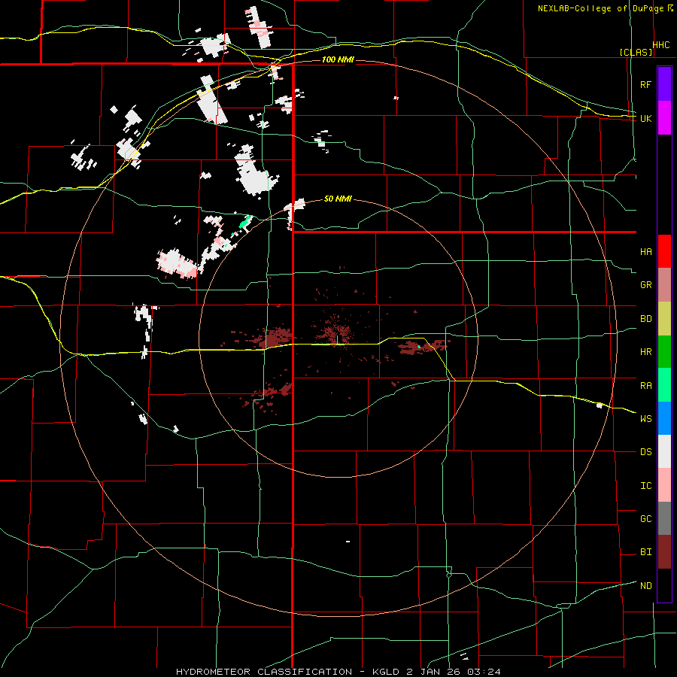Click the 'NEXLAB-College of DuPage' credit text
Viewport: 677px width, 677px height.
(600, 8)
